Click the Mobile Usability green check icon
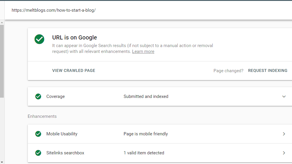Image resolution: width=292 pixels, height=164 pixels. point(38,134)
